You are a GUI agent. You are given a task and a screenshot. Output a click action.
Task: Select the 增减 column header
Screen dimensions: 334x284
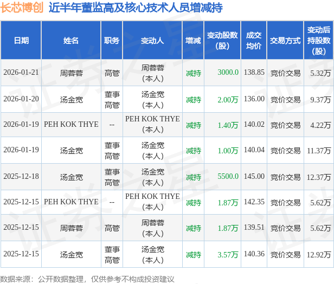click(193, 40)
